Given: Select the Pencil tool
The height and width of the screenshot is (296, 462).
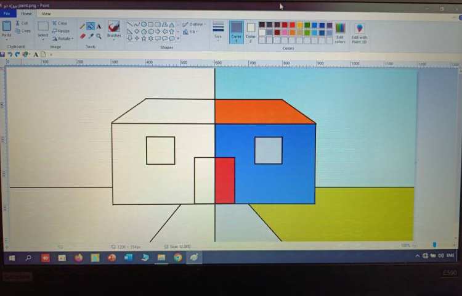Looking at the screenshot, I should pos(83,27).
